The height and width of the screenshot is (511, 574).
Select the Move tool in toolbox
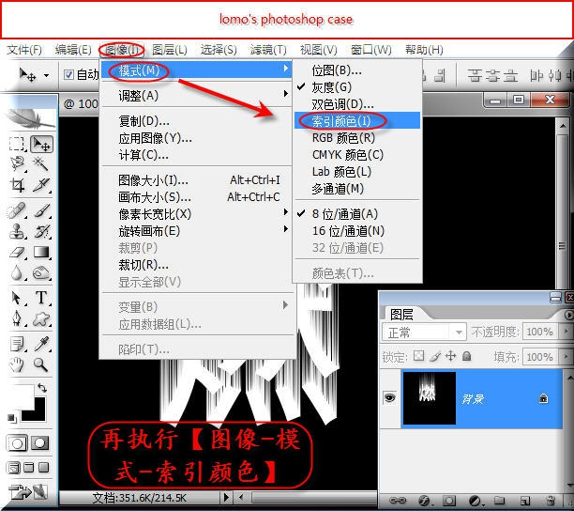tap(41, 144)
